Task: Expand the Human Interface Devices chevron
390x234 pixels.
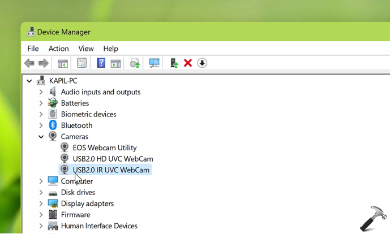Action: tap(41, 226)
